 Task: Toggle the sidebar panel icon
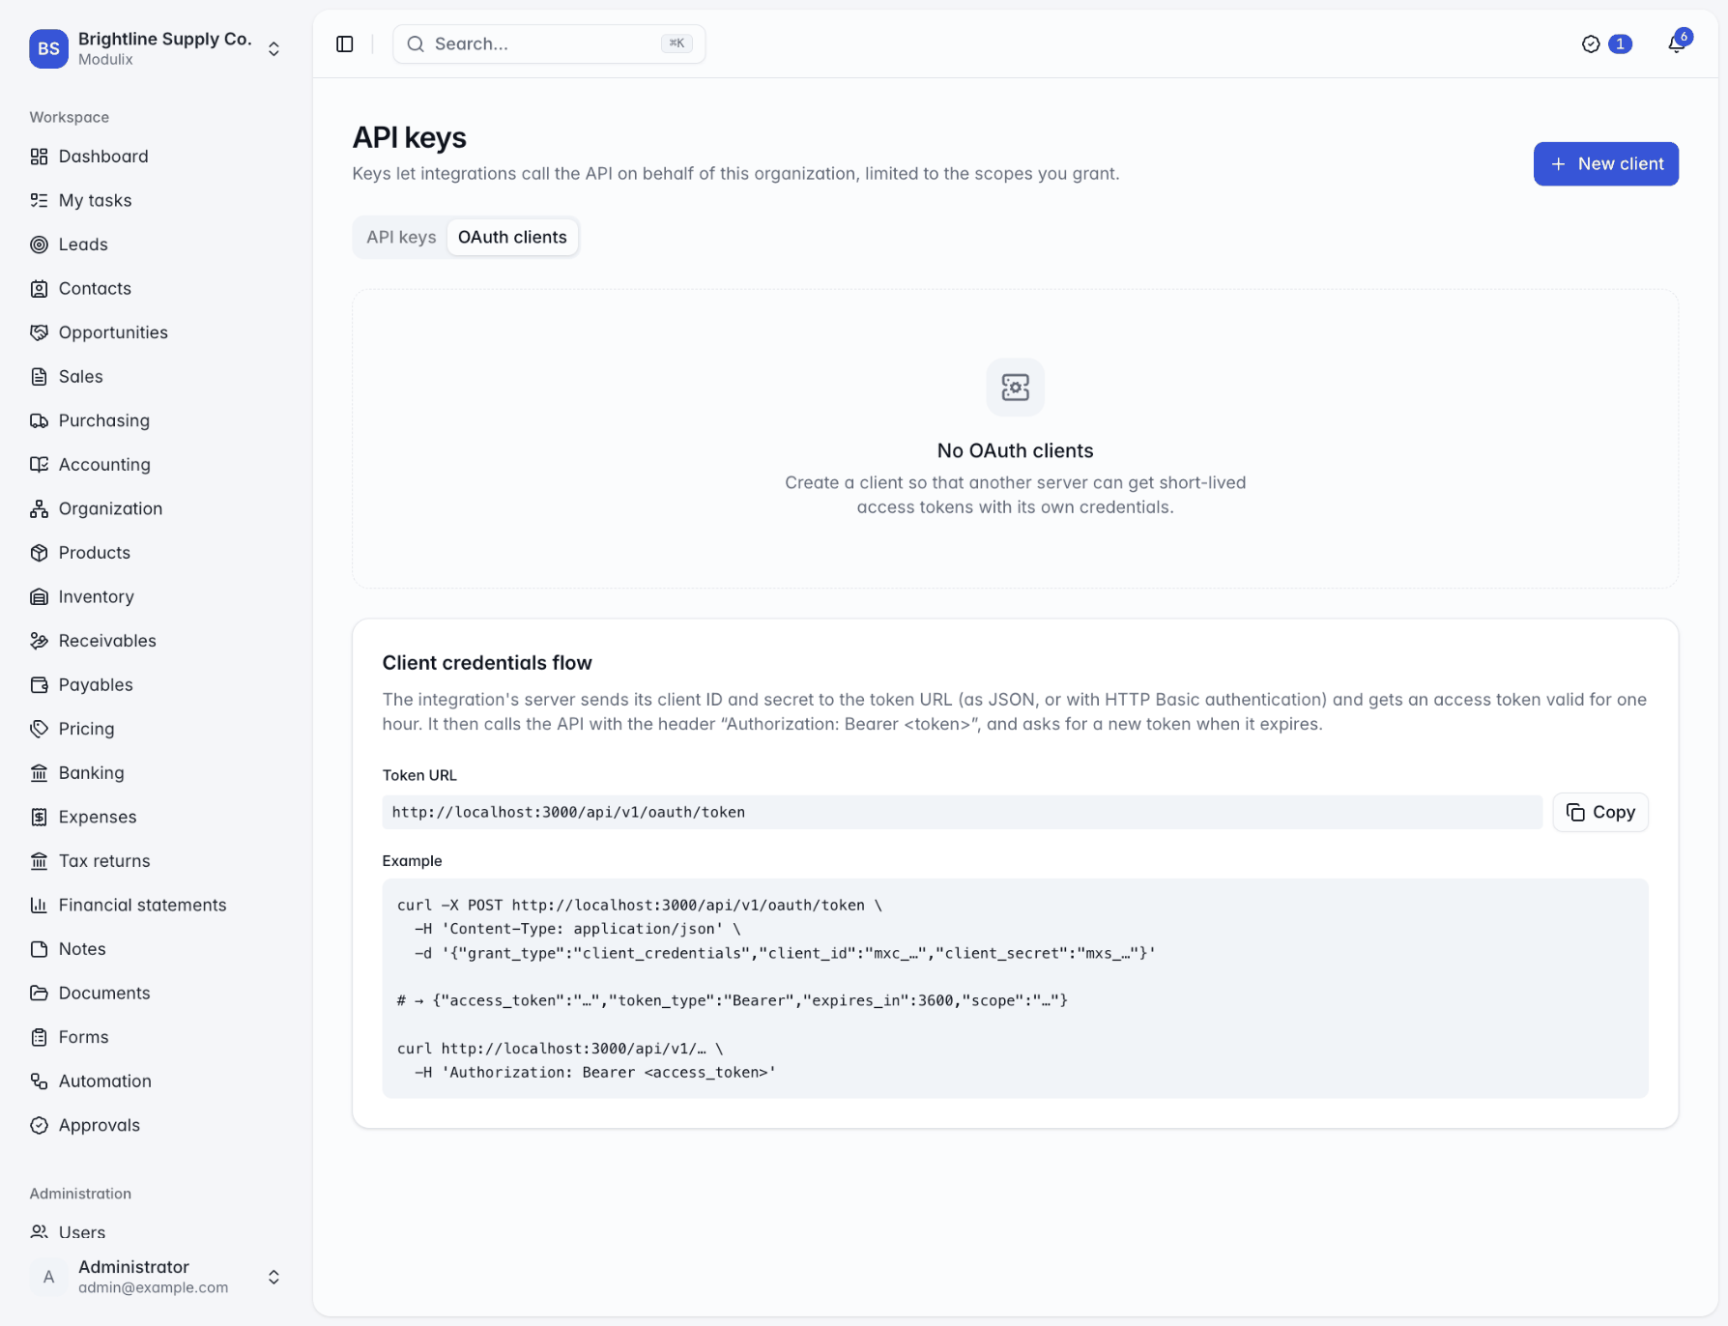point(345,44)
